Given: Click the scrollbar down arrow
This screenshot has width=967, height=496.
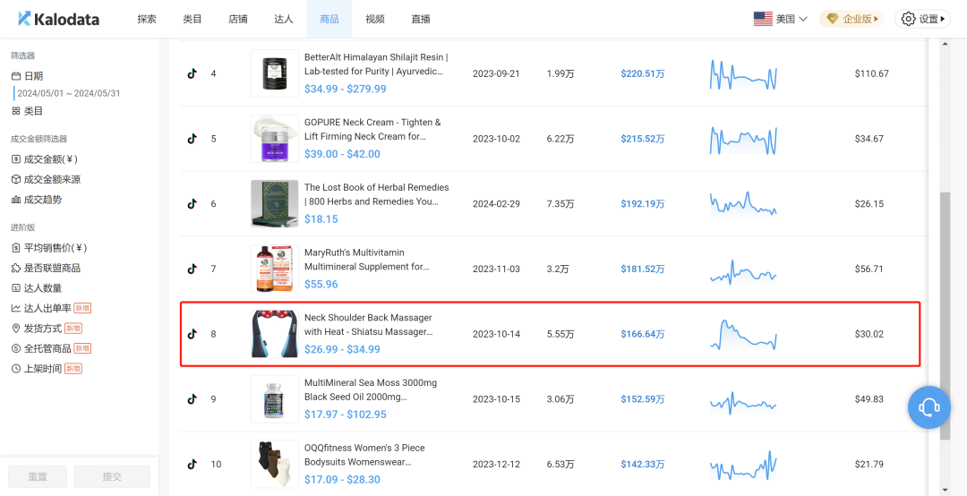Looking at the screenshot, I should [945, 490].
